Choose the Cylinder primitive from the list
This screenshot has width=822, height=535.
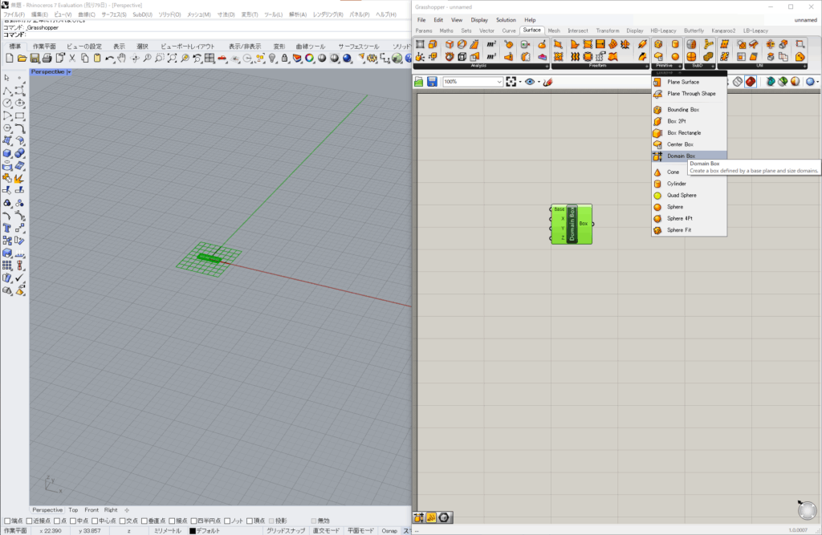click(x=676, y=184)
